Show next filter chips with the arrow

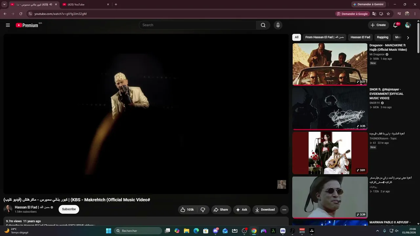(408, 38)
